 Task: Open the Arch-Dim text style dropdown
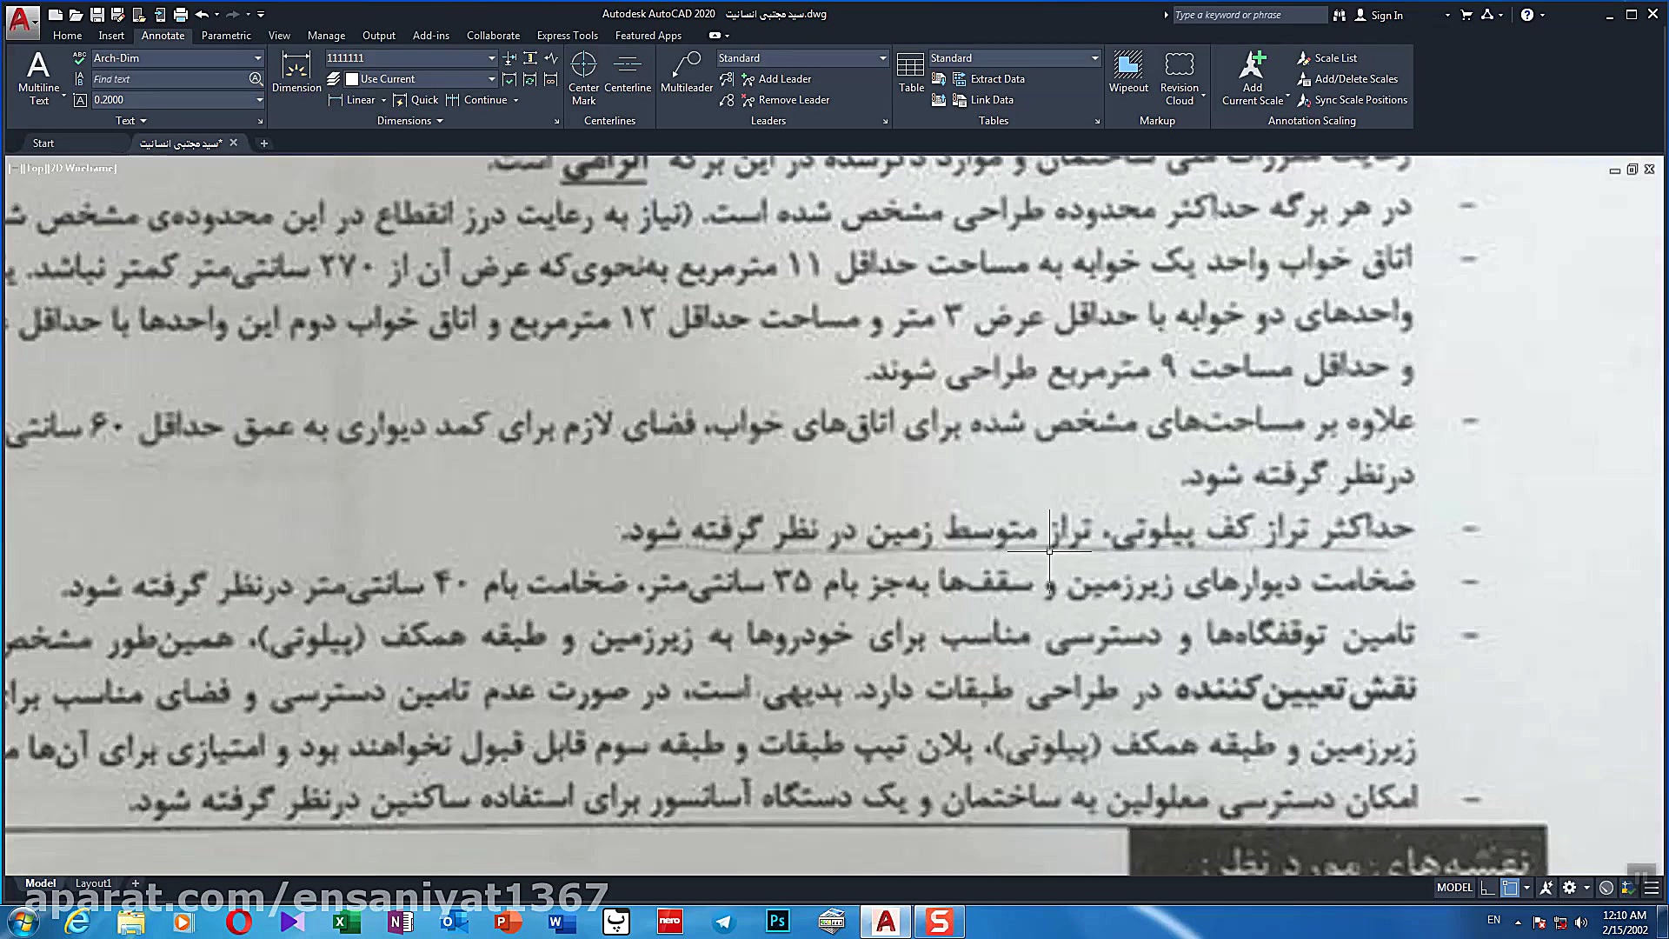click(x=257, y=57)
